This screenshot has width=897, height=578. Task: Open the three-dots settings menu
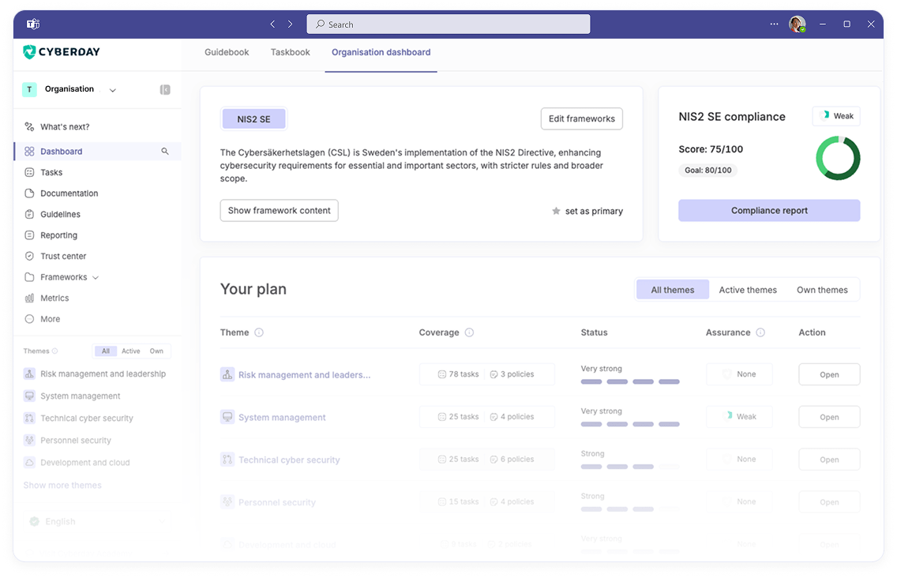774,24
